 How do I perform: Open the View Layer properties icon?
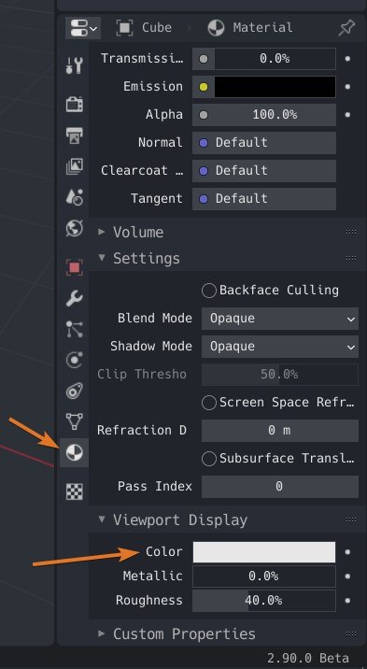click(74, 166)
